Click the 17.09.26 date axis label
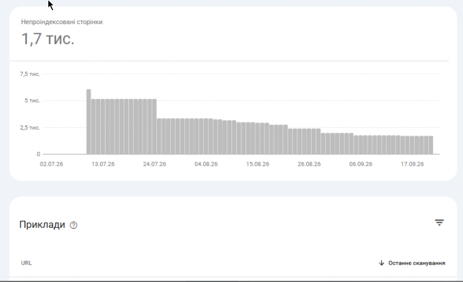 [412, 164]
